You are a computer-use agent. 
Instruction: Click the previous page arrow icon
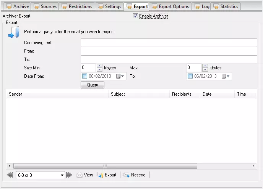(x=10, y=175)
